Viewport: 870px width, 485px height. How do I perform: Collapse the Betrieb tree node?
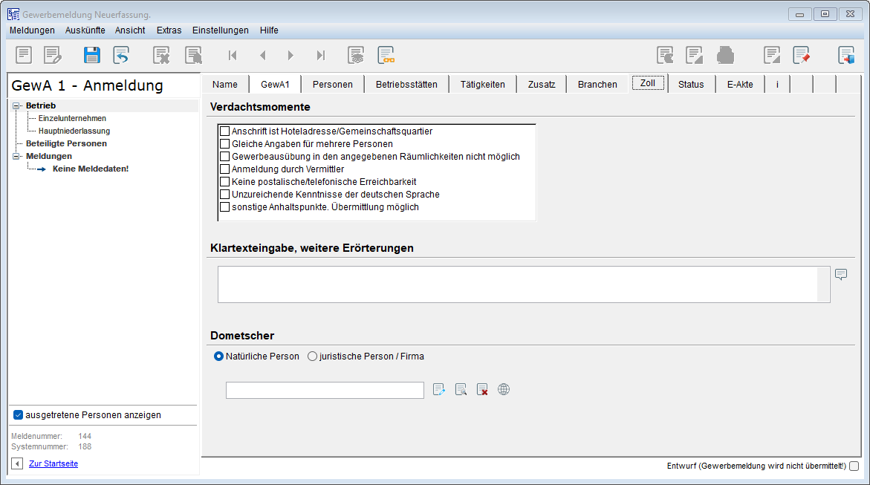(x=16, y=106)
